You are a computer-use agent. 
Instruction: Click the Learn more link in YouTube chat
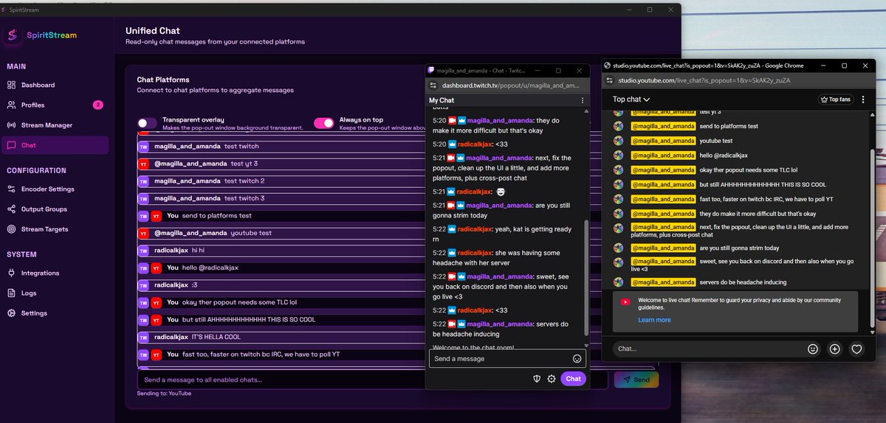pos(654,320)
